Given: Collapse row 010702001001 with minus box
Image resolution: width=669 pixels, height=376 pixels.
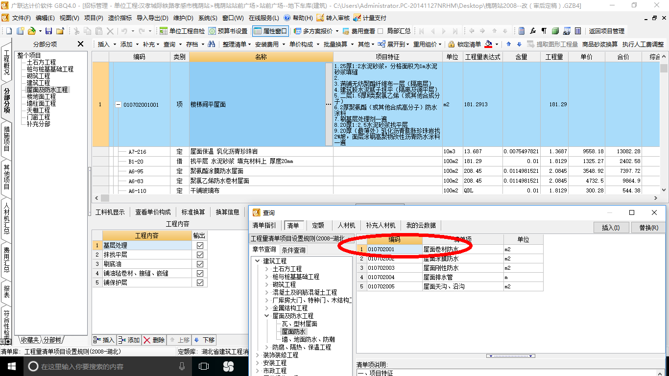Looking at the screenshot, I should (x=118, y=105).
